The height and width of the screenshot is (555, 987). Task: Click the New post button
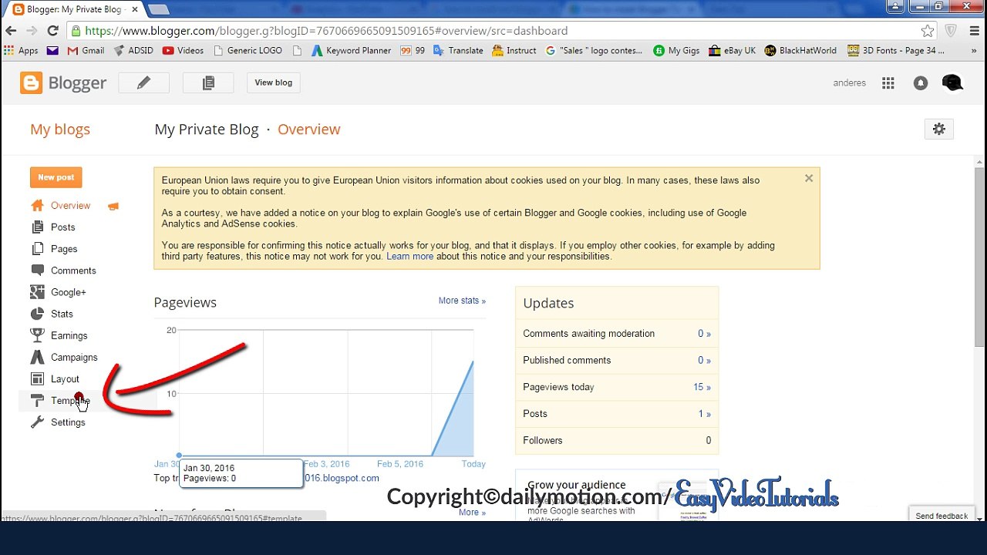56,177
